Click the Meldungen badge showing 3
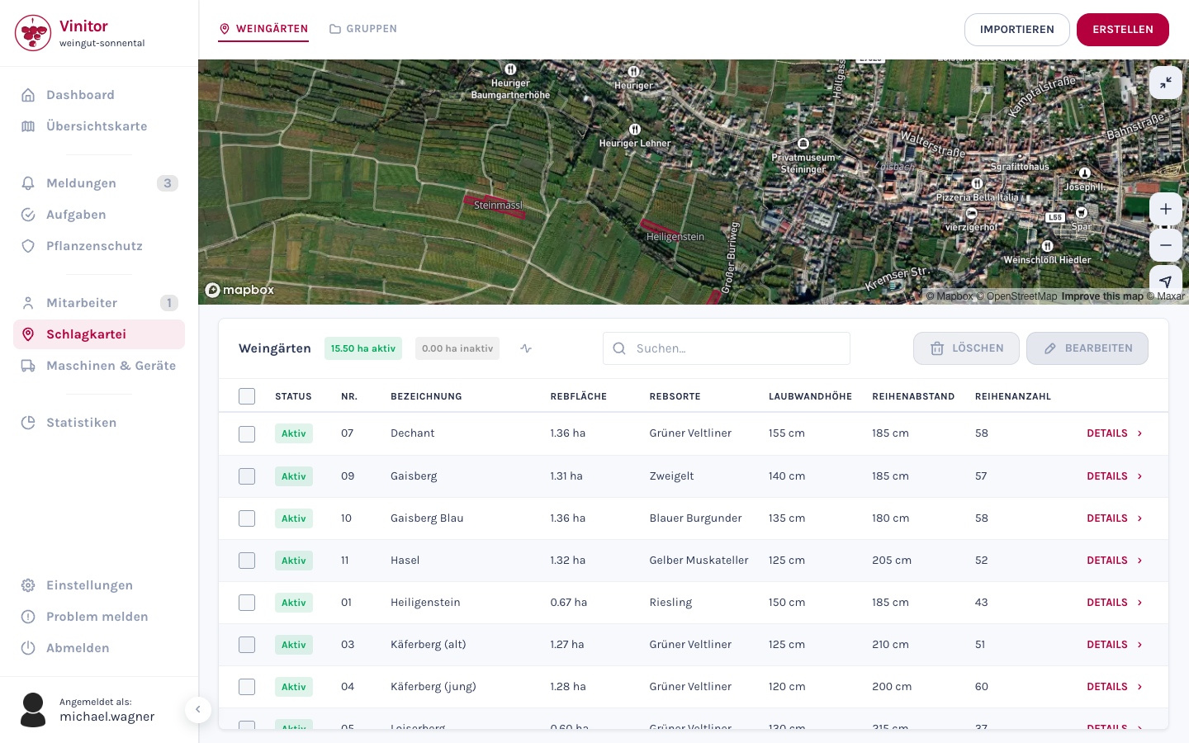1189x743 pixels. click(168, 183)
